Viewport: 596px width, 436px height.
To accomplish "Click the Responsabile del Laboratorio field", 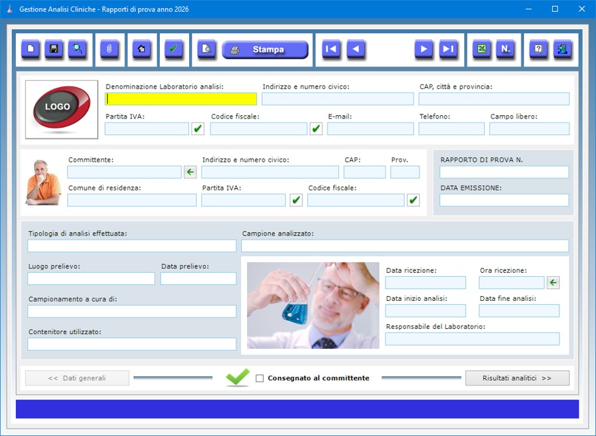I will (x=472, y=339).
